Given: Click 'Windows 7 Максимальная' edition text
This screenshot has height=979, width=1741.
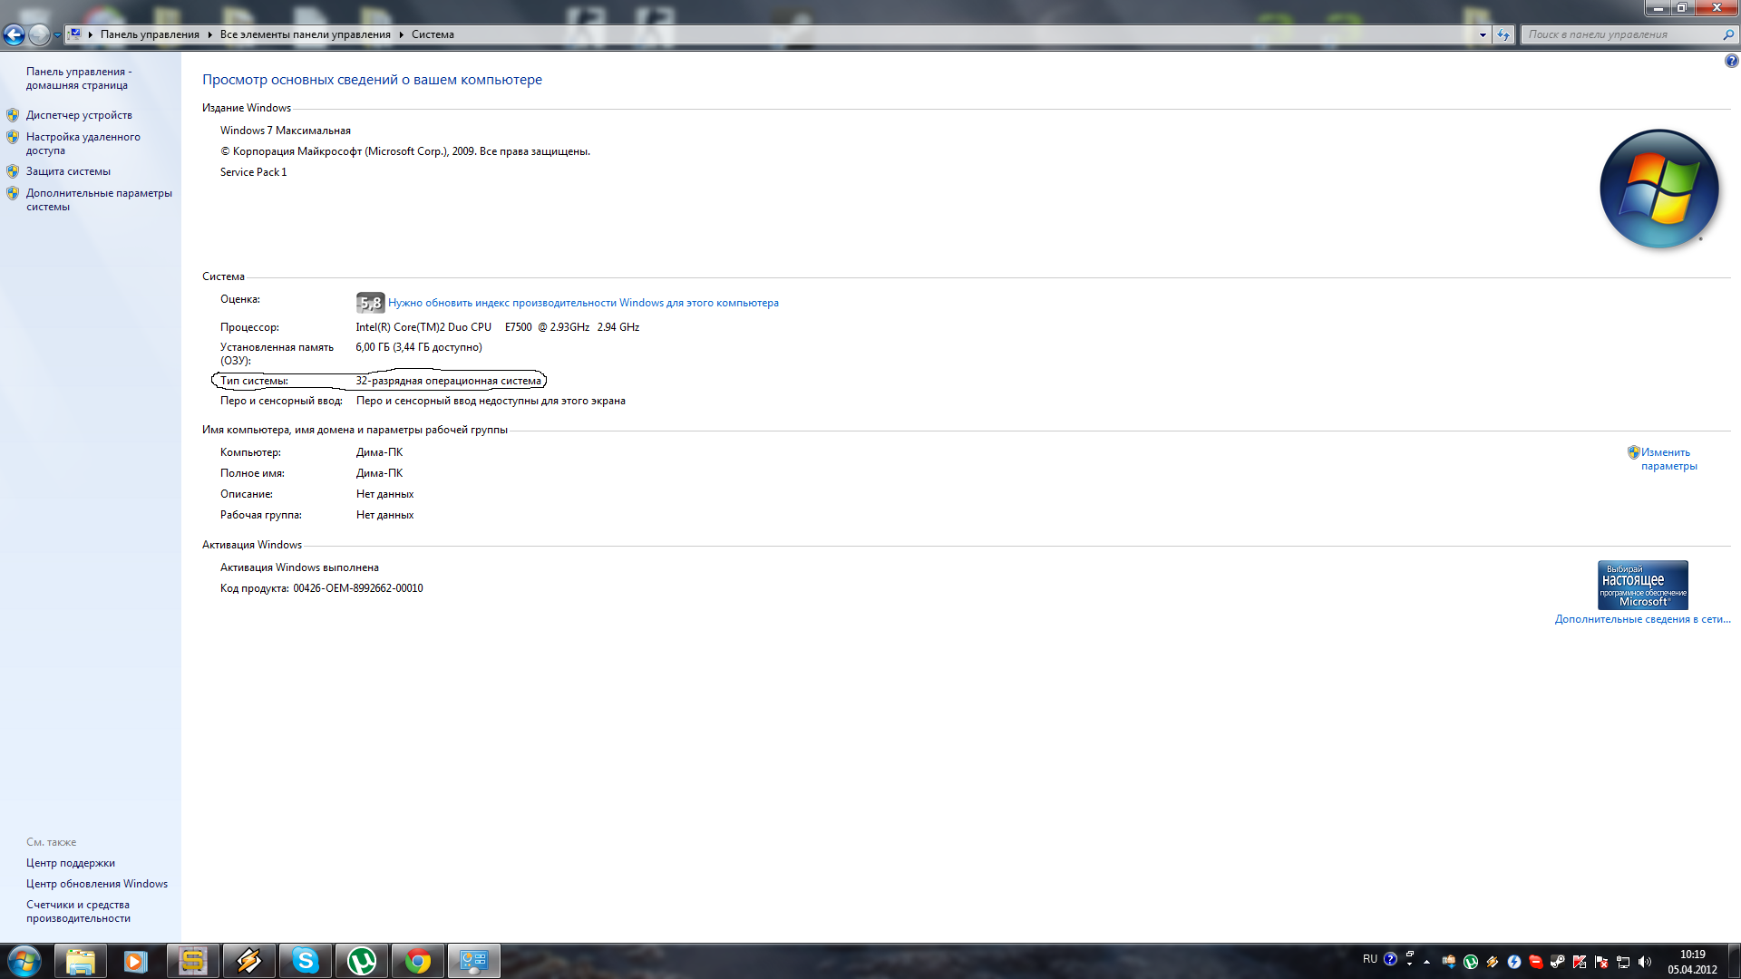Looking at the screenshot, I should coord(286,131).
